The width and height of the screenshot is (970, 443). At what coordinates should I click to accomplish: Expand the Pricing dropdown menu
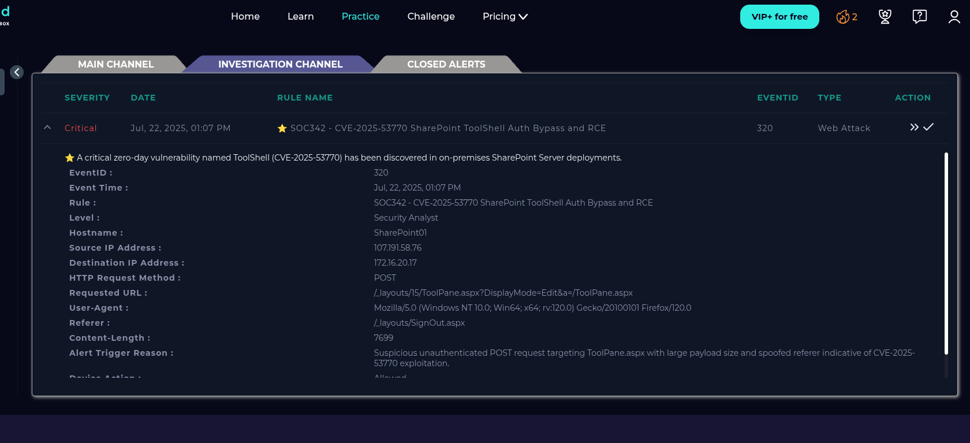505,17
